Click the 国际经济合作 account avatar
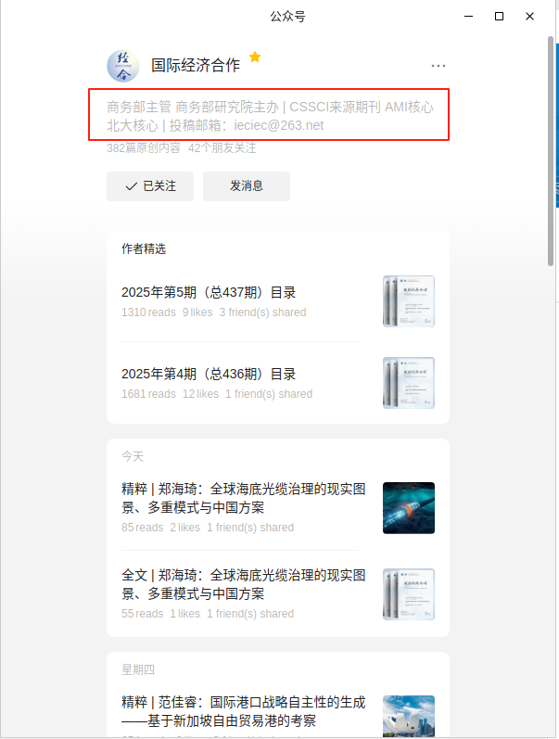This screenshot has width=559, height=739. point(123,65)
